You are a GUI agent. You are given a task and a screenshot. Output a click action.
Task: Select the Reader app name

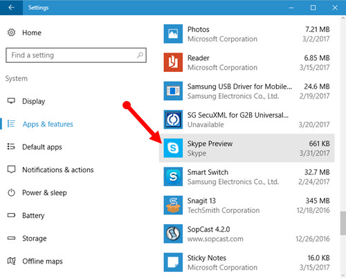point(199,58)
